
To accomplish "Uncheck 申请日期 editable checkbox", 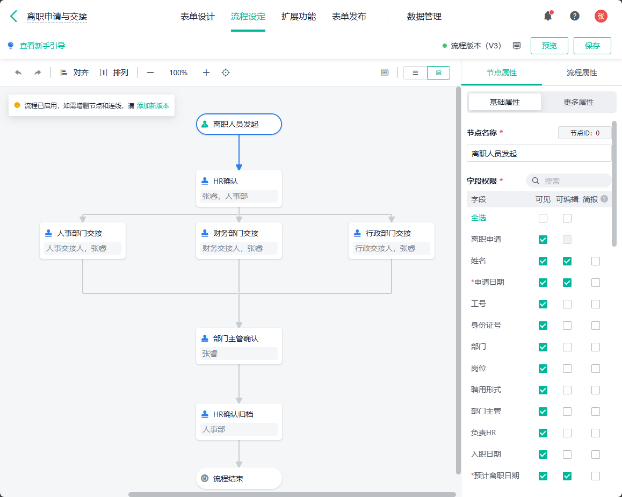I will [567, 283].
